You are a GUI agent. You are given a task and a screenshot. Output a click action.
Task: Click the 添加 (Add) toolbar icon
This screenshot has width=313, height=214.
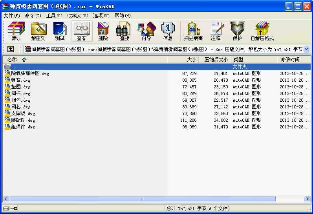click(x=16, y=32)
